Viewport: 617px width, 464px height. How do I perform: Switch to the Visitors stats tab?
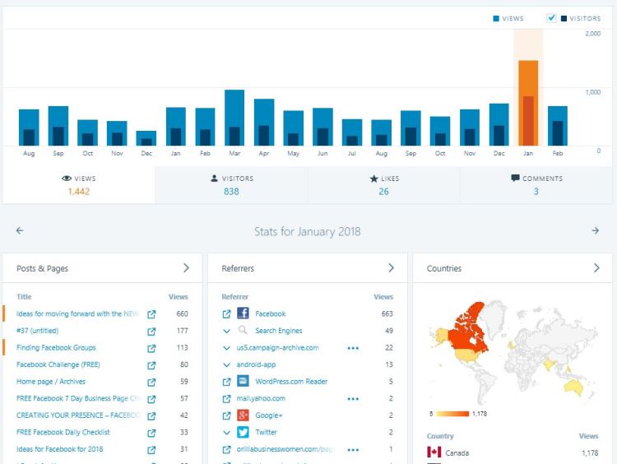click(x=231, y=185)
